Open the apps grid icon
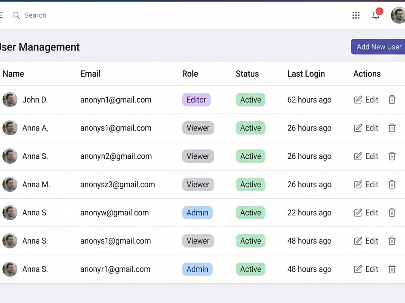The image size is (405, 303). (356, 15)
